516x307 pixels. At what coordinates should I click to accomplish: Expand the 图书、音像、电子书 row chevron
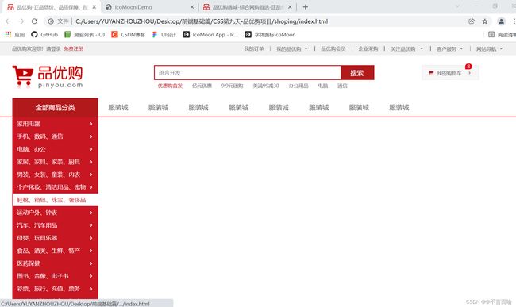tap(91, 276)
